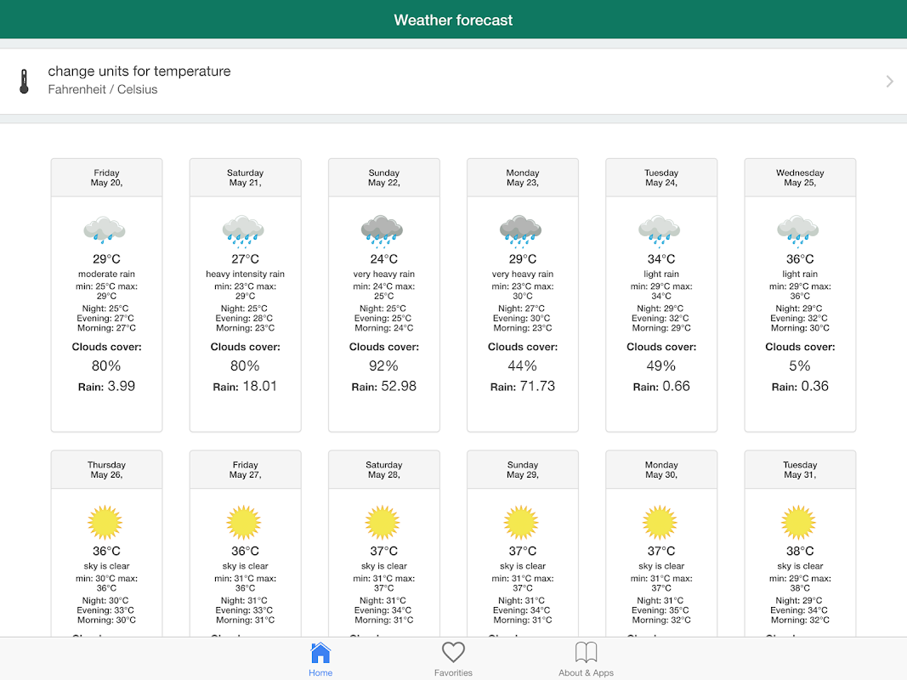The image size is (907, 680).
Task: Click Rain: 52.98 value
Action: 399,386
